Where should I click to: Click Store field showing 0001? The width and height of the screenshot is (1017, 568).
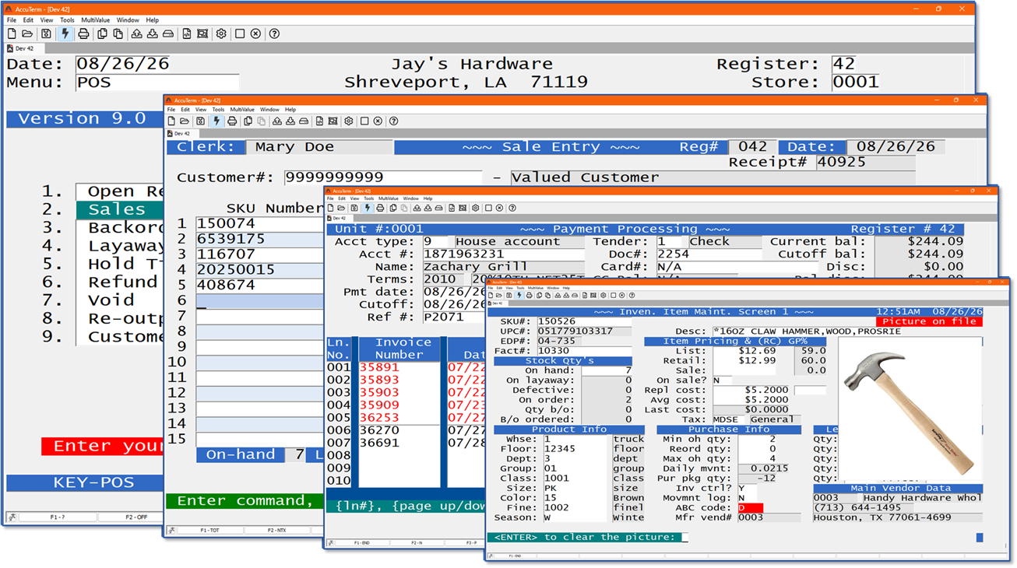coord(856,82)
